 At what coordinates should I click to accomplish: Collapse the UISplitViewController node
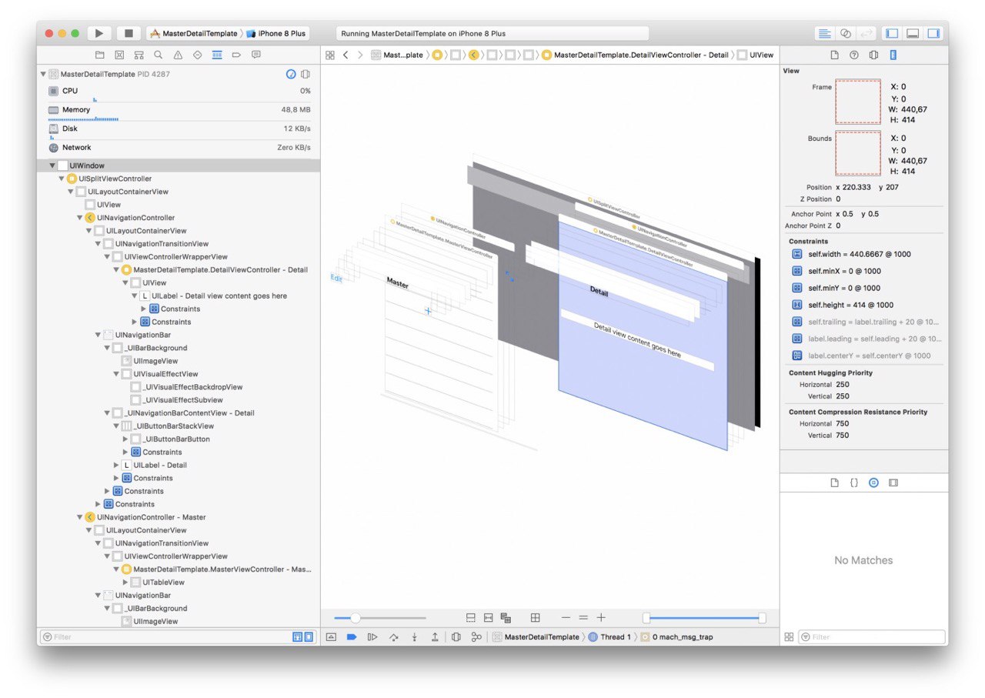[62, 179]
